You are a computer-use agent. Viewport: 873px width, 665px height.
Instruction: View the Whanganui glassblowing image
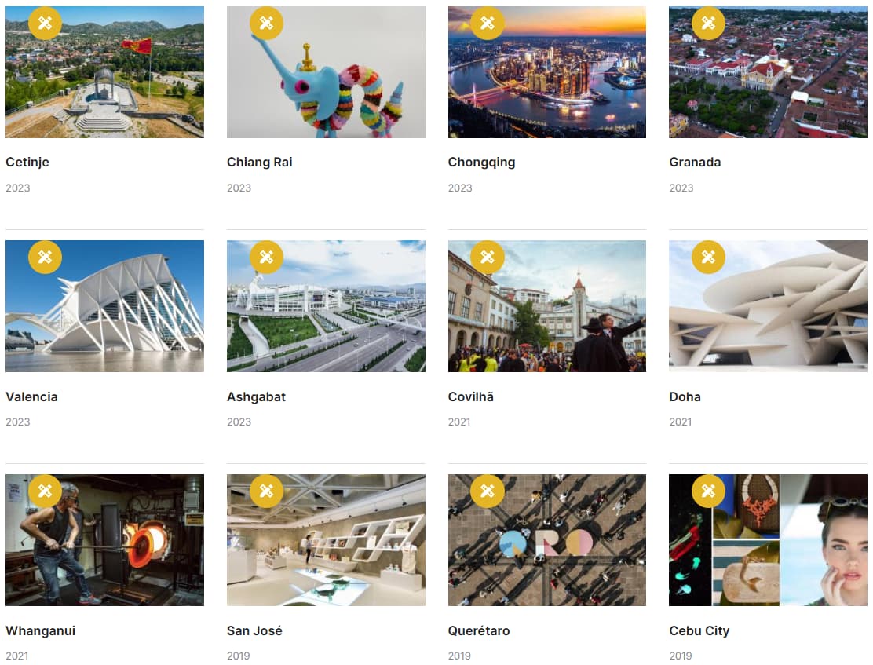[x=104, y=539]
